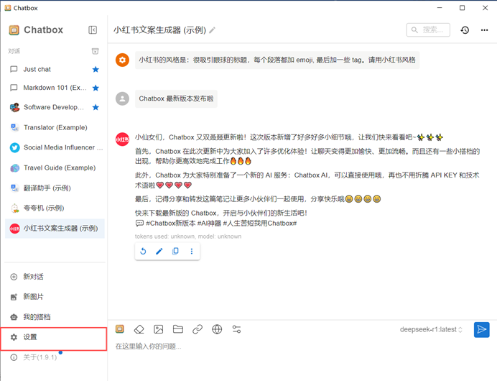Click the orange system prompt gear avatar
The width and height of the screenshot is (497, 381).
click(x=122, y=60)
